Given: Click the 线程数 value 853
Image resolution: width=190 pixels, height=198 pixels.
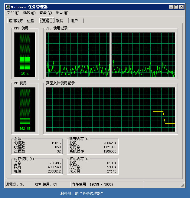Looking at the screenshot, I should point(58,147).
